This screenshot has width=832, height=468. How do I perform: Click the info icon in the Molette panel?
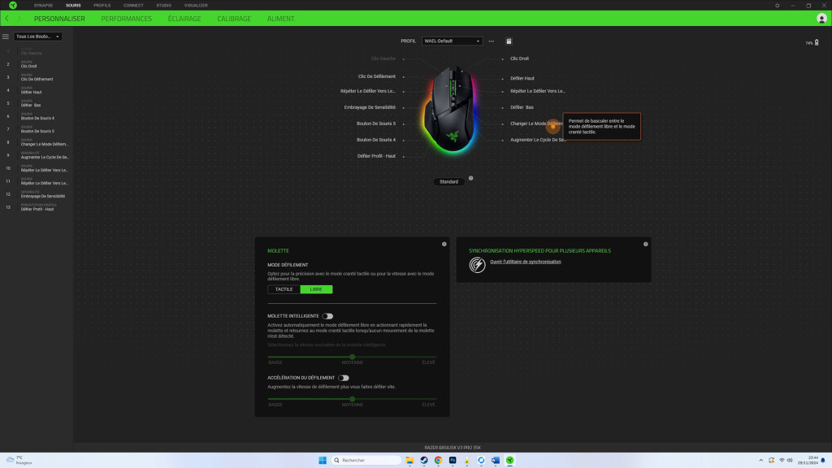point(444,244)
